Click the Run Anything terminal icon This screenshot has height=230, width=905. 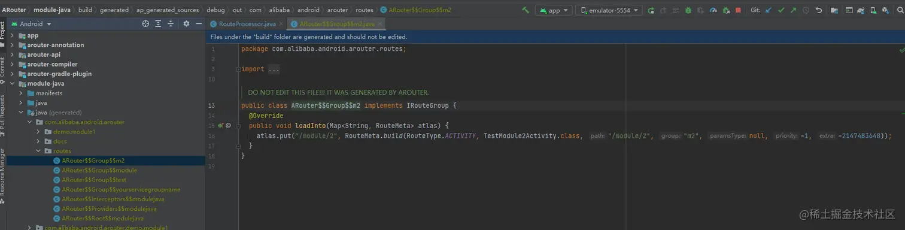pyautogui.click(x=849, y=10)
